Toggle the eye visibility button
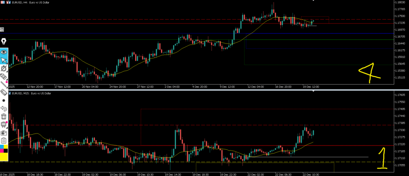 4,52
